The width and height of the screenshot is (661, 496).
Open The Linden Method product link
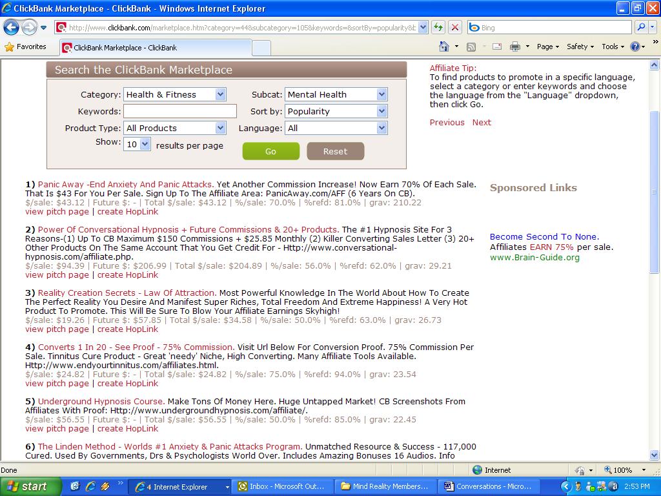170,446
